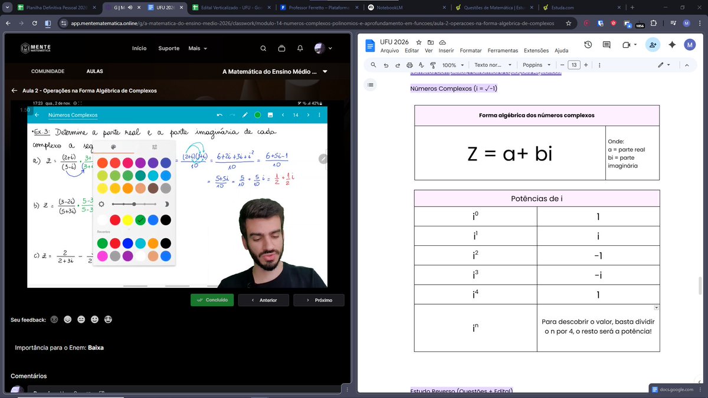708x398 pixels.
Task: Click the font size field showing 13
Action: pos(574,65)
